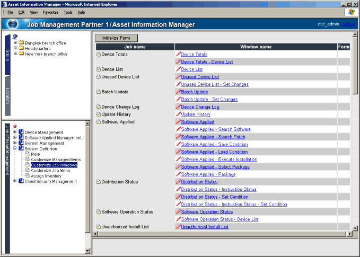Viewport: 360px width, 257px height.
Task: Click pencil icon beside Unauthorized Install List link
Action: (178, 226)
